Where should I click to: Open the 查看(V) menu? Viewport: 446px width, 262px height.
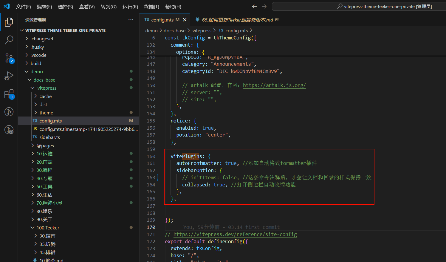coord(87,7)
